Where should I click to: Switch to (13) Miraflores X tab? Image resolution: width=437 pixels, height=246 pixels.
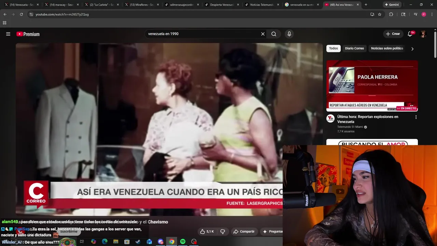(x=142, y=5)
